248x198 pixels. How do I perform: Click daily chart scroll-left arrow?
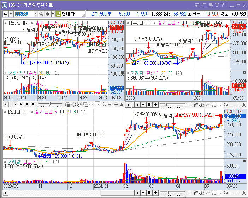(5, 193)
